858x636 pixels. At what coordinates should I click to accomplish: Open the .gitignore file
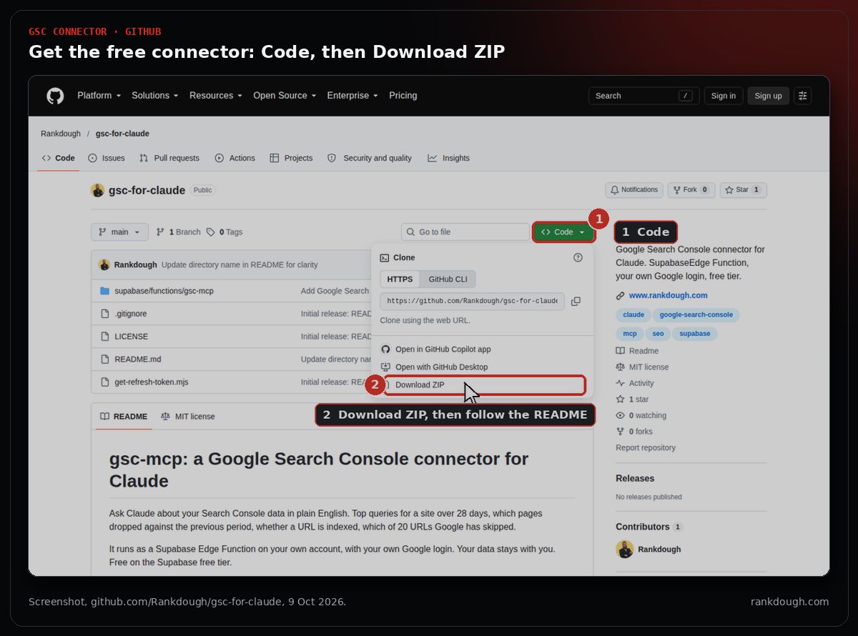130,314
